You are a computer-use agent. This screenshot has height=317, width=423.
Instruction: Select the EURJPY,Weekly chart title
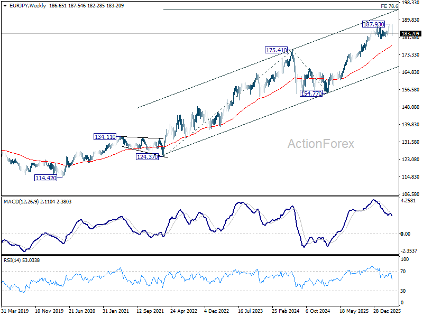28,6
